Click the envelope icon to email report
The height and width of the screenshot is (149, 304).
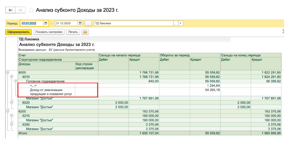85,32
